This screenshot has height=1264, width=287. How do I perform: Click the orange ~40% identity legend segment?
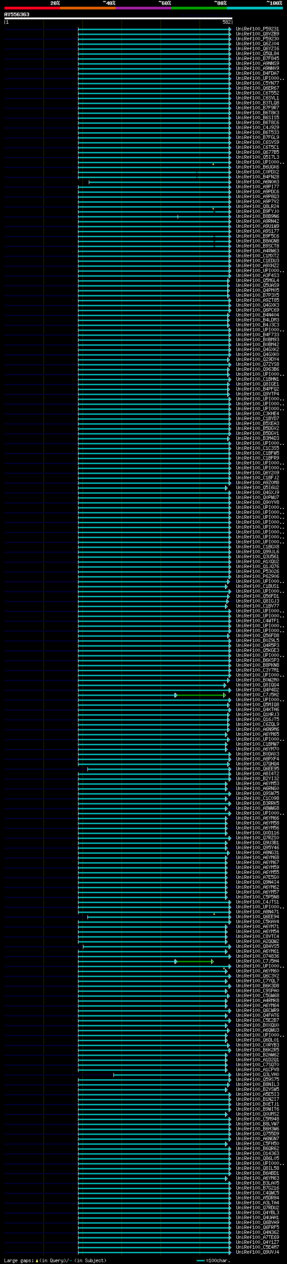pos(88,8)
